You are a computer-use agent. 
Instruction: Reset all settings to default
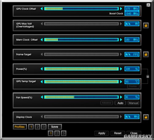pos(118,133)
